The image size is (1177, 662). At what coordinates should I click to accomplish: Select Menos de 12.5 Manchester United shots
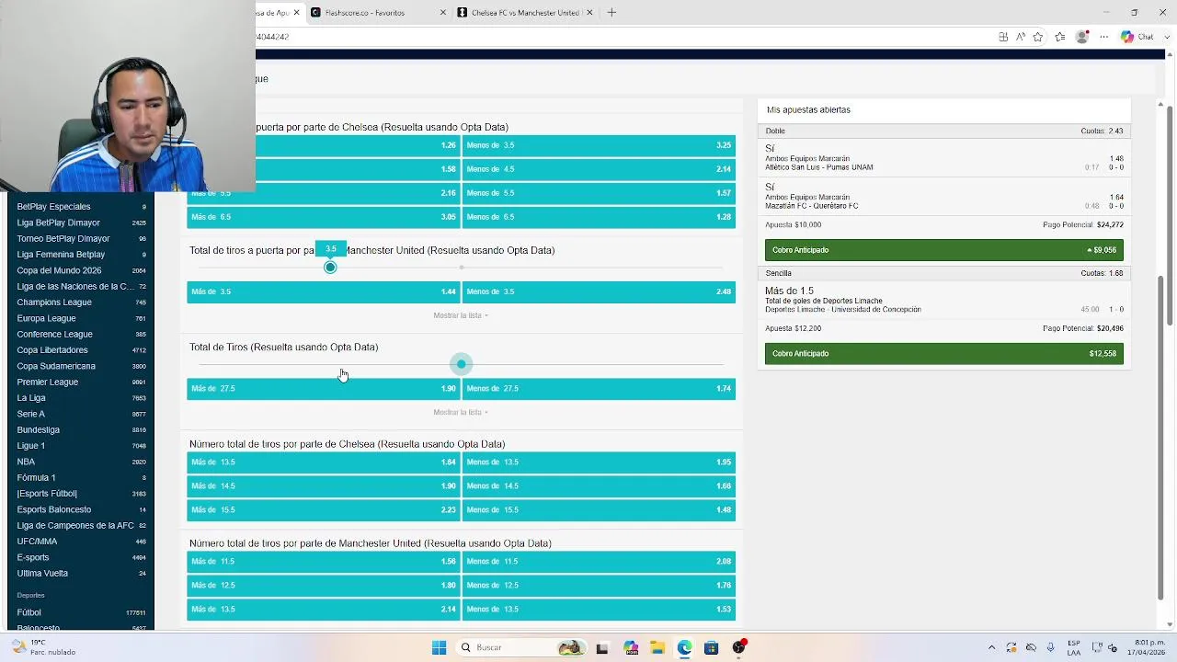coord(599,585)
